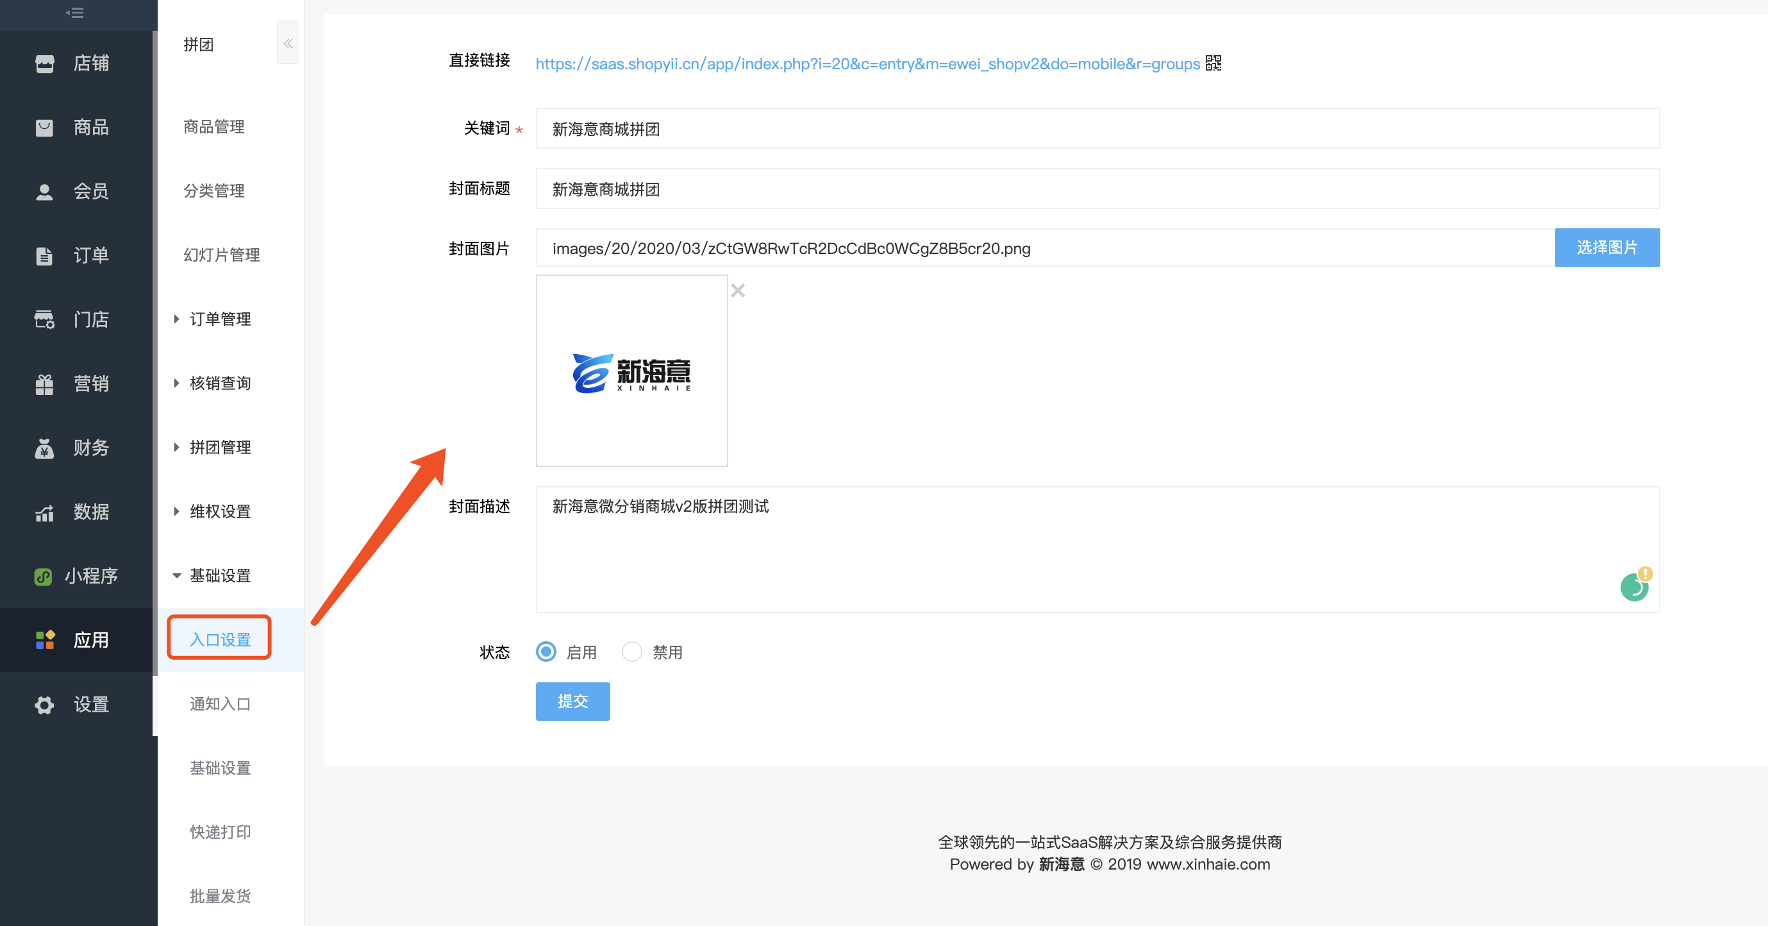The width and height of the screenshot is (1768, 926).
Task: Click the 封面描述 textarea
Action: [1097, 550]
